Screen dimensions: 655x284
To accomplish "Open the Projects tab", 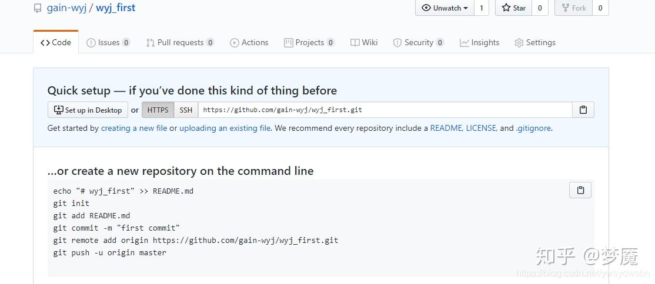I will (x=309, y=42).
